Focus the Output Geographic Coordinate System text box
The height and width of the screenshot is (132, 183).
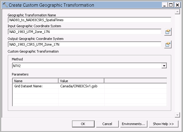85,45
